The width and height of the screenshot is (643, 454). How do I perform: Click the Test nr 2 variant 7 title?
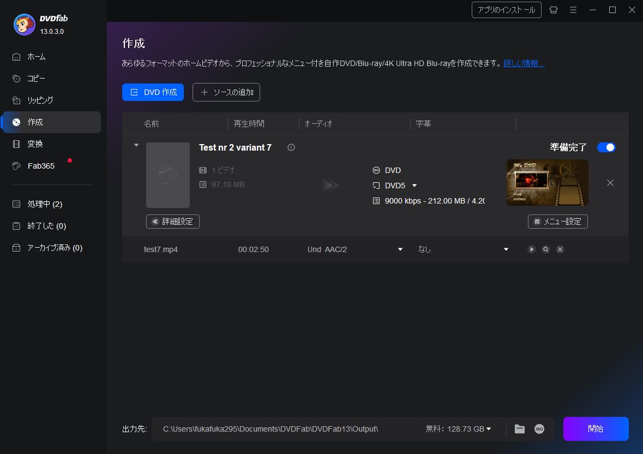point(236,148)
